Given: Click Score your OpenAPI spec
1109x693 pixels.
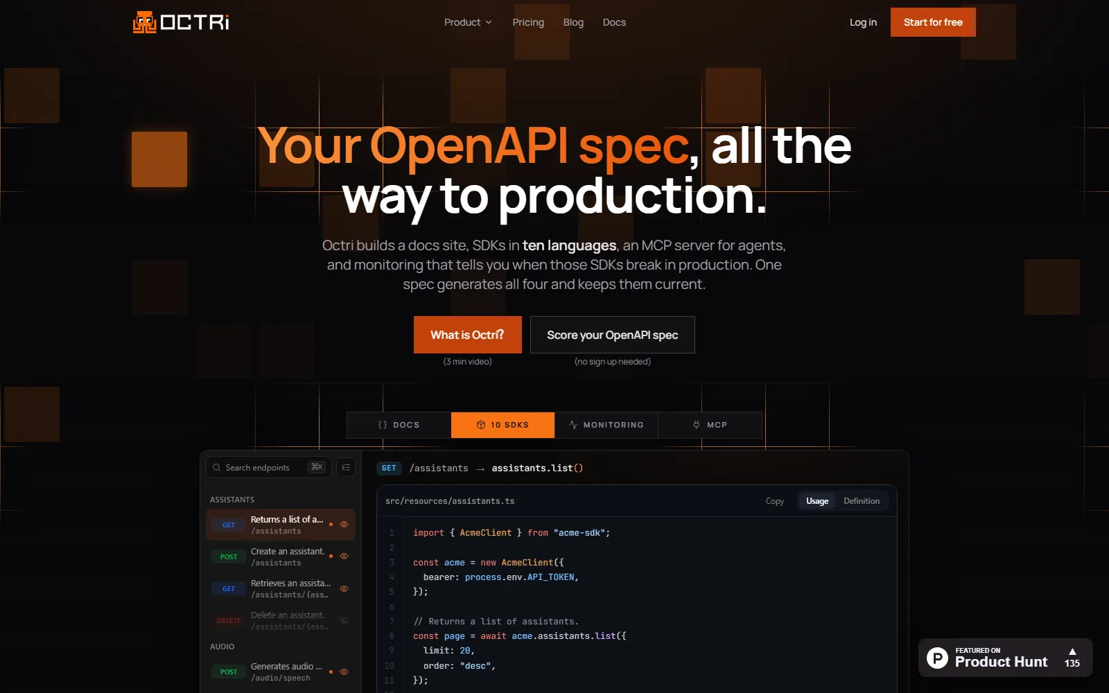Looking at the screenshot, I should (x=612, y=335).
